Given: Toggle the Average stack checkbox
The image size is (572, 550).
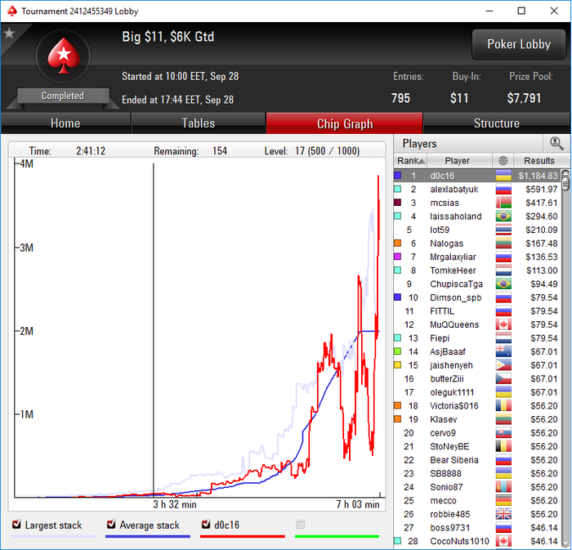Looking at the screenshot, I should point(111,525).
